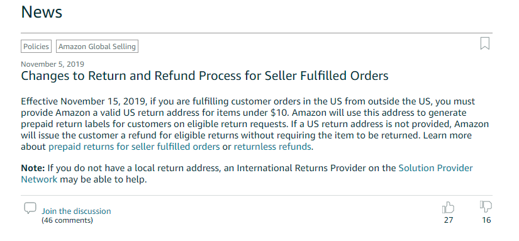Image resolution: width=519 pixels, height=241 pixels.
Task: Bookmark this news article
Action: tap(484, 43)
